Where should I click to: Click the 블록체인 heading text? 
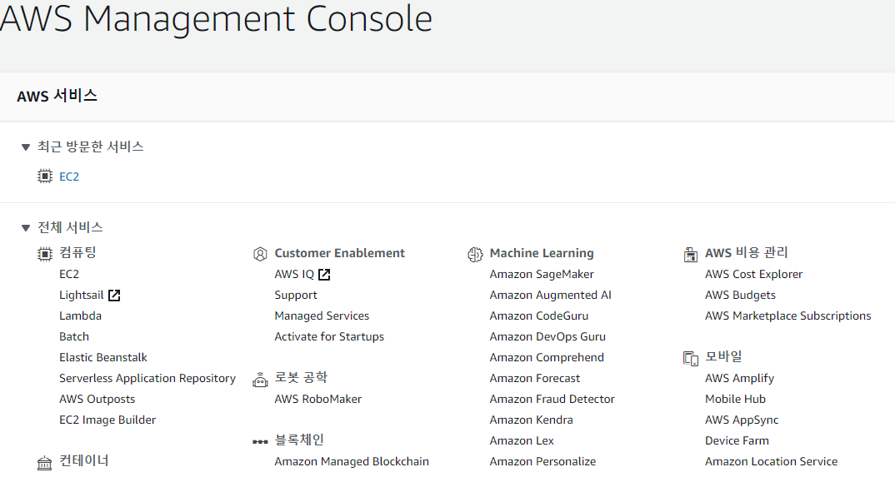click(299, 440)
